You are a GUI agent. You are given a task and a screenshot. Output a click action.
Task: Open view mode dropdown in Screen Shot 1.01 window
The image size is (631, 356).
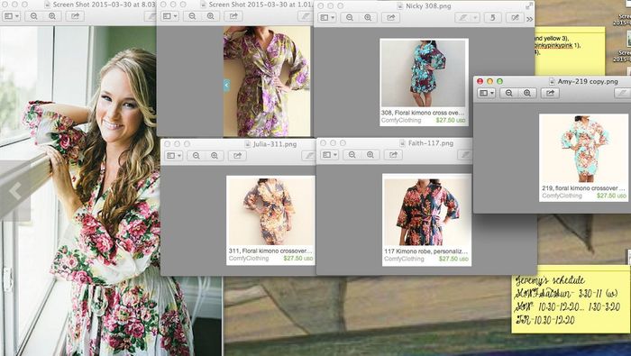[x=169, y=16]
